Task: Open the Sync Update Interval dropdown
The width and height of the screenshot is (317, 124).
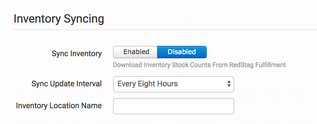Action: click(173, 84)
